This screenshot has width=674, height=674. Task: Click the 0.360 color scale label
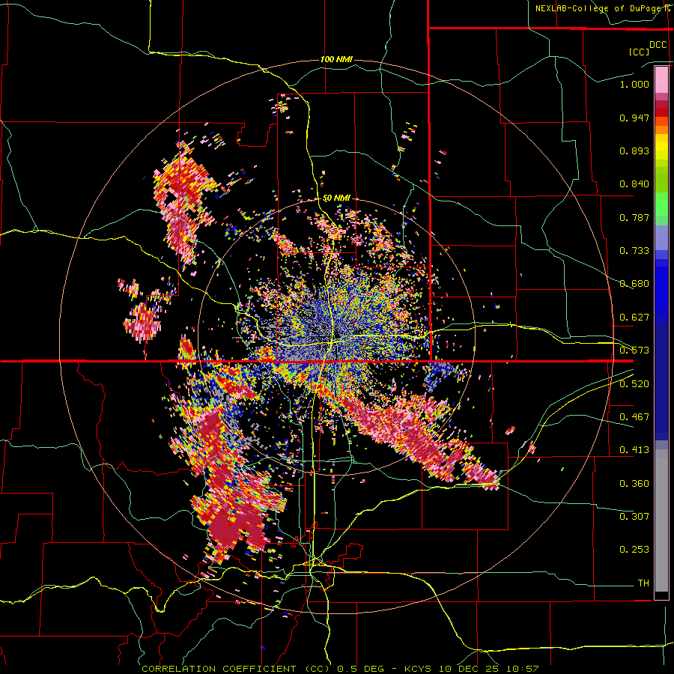pos(634,484)
